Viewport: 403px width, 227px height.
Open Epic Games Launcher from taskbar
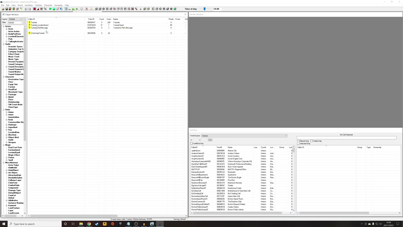point(120,224)
